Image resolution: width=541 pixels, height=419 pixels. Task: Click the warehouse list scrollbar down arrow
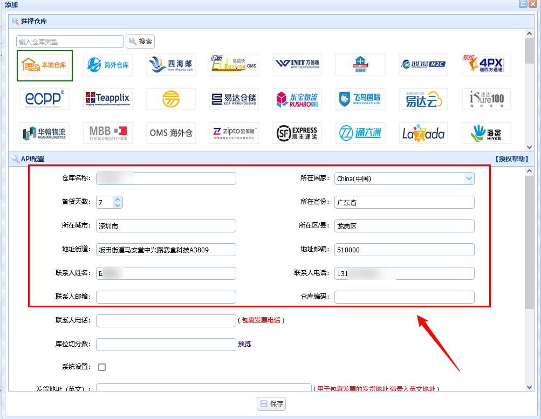coord(529,147)
